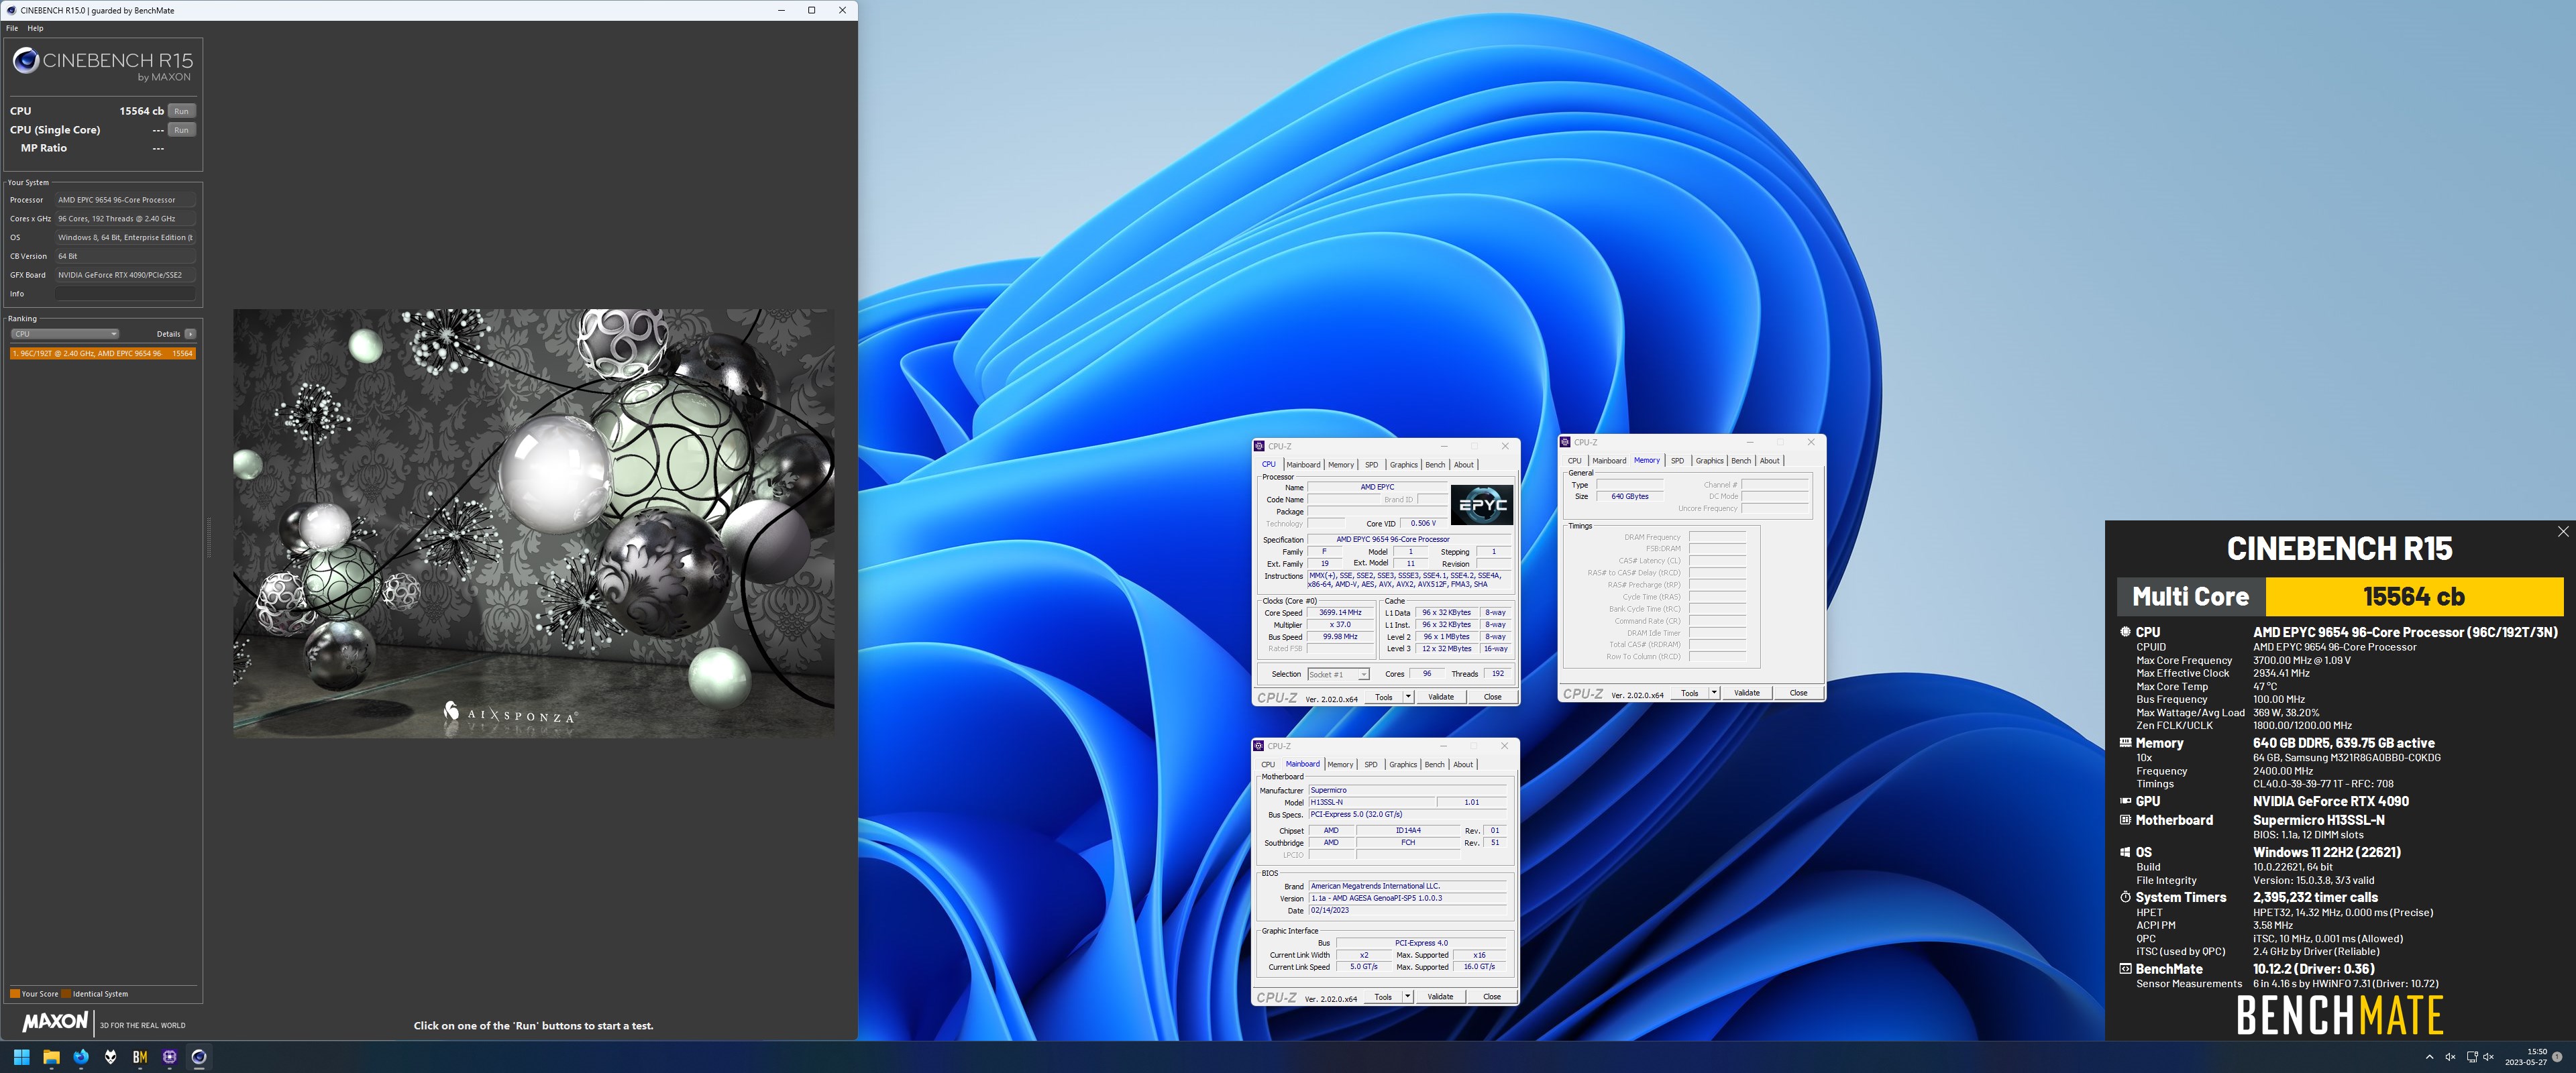
Task: Switch to Bench tab in CPU-Z CPU window
Action: pyautogui.click(x=1435, y=465)
